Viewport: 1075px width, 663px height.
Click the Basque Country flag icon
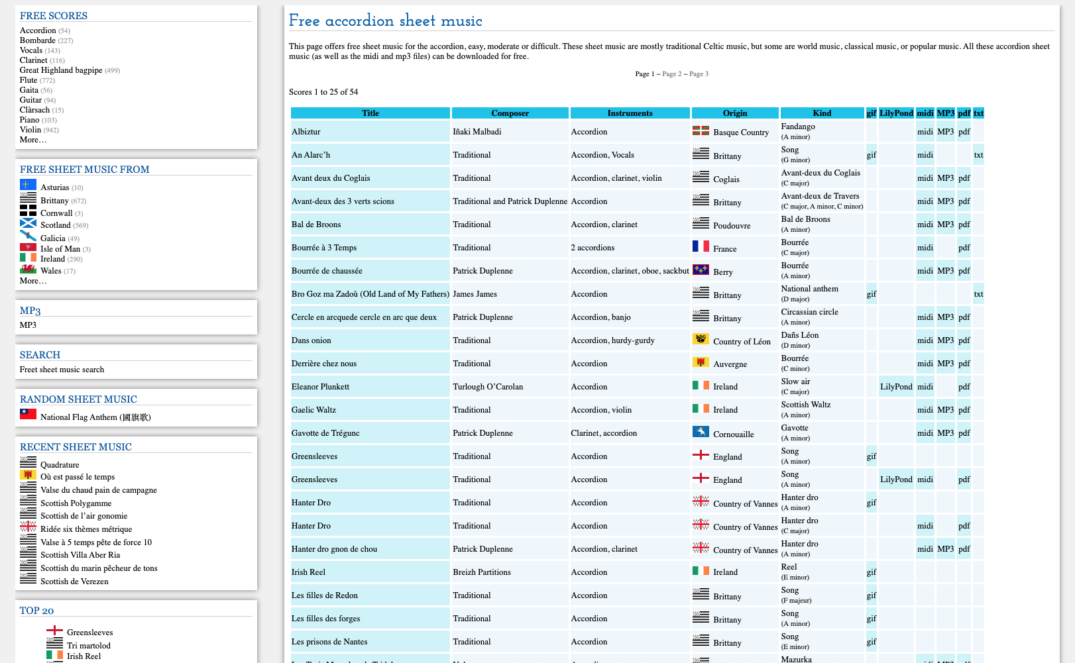(701, 130)
